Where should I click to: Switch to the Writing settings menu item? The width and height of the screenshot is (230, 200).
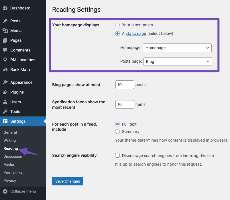point(9,140)
